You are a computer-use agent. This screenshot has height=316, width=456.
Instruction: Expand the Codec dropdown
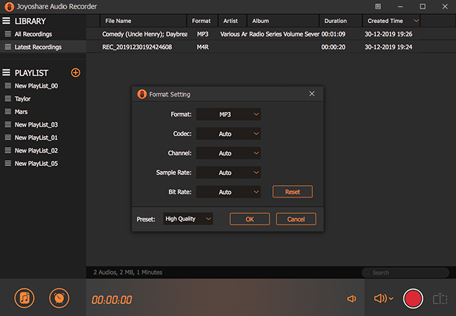228,134
